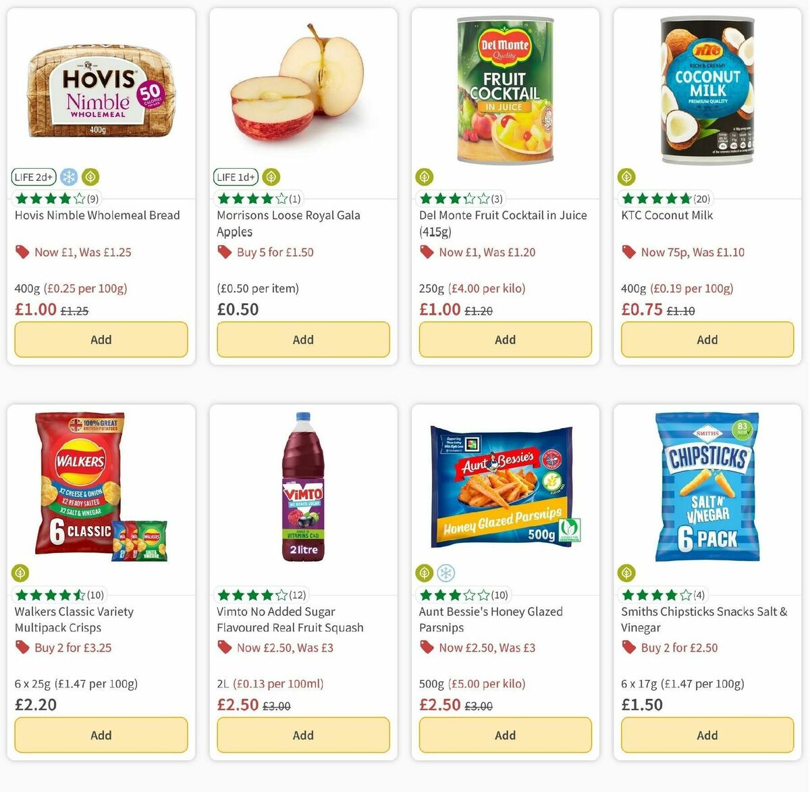
Task: Select the leaf badge on Smiths Chipsticks
Action: (626, 573)
